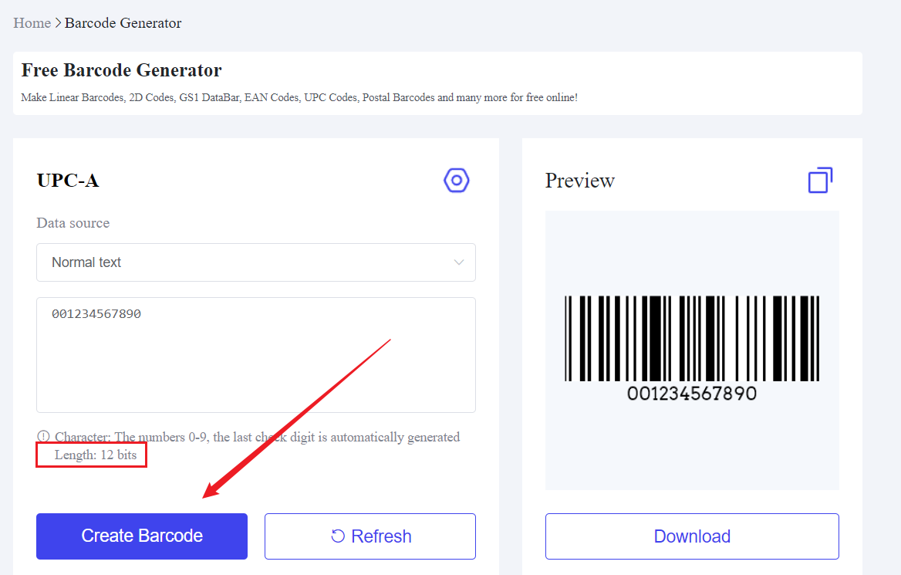This screenshot has width=901, height=575.
Task: Click the Character hint description text
Action: [x=258, y=437]
